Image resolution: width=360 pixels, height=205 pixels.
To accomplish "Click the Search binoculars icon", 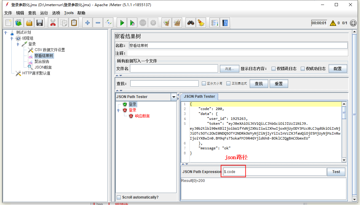I will (190, 23).
